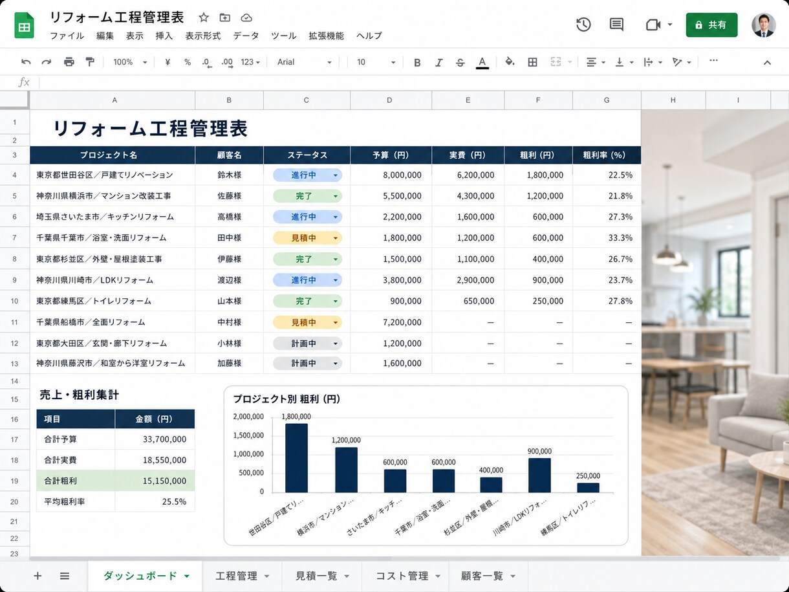Open the 編集 menu
The width and height of the screenshot is (789, 592).
[105, 36]
